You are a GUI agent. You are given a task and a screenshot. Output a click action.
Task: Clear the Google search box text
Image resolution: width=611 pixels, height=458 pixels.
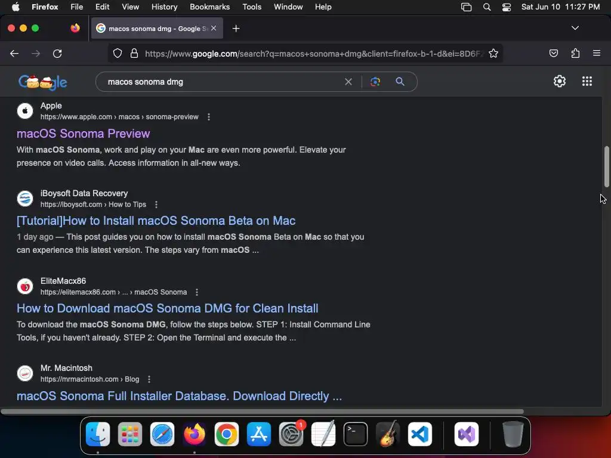coord(348,82)
